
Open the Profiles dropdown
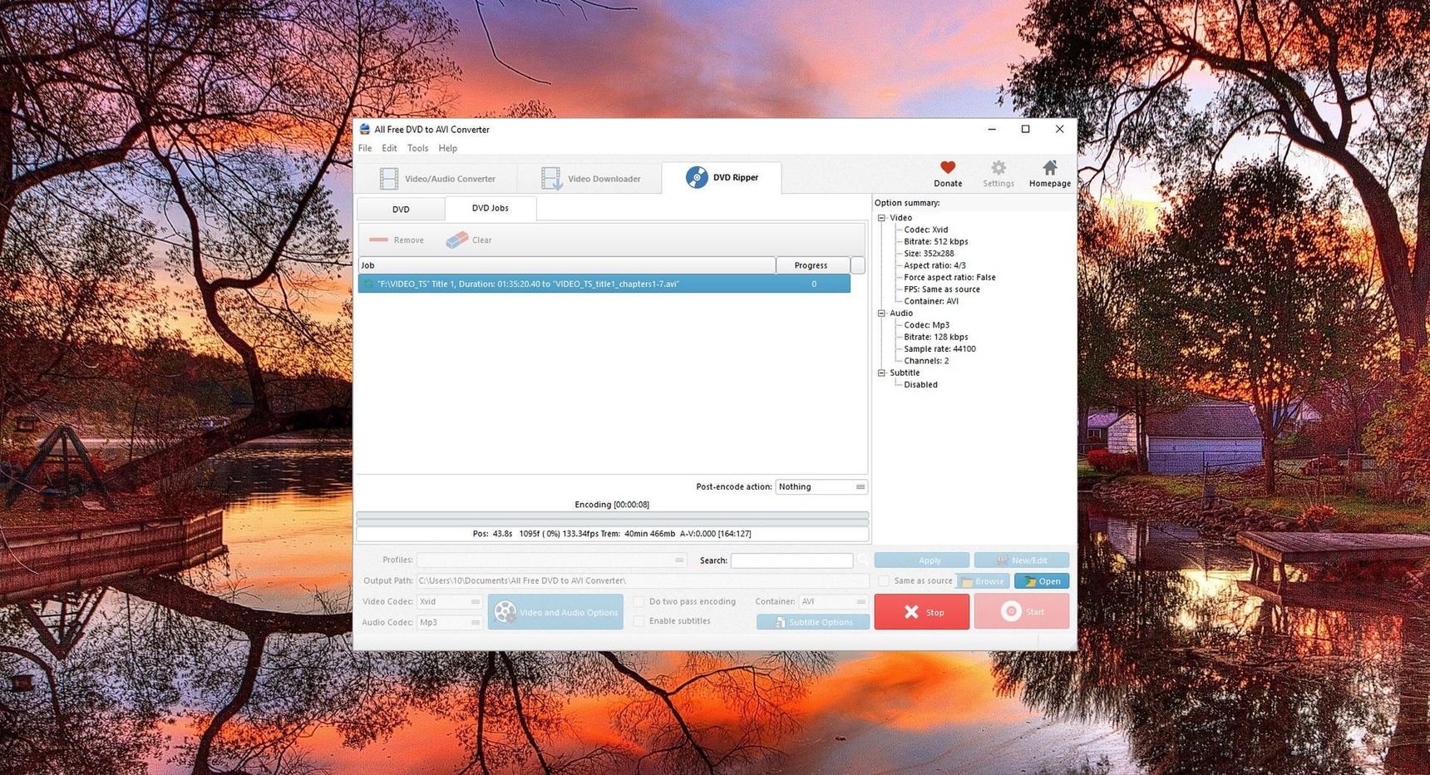click(551, 560)
